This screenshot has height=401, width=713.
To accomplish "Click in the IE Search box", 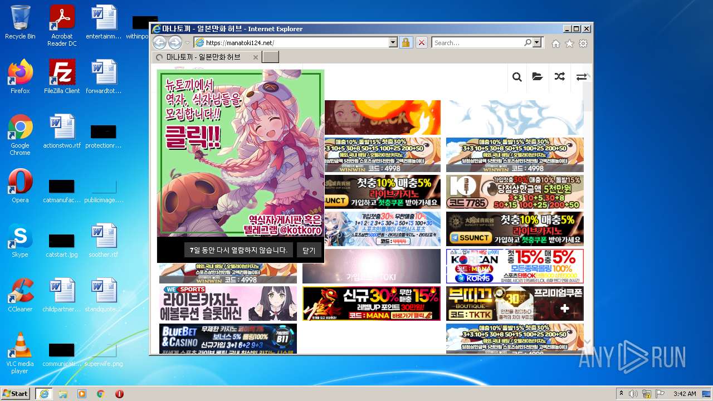I will click(x=477, y=42).
